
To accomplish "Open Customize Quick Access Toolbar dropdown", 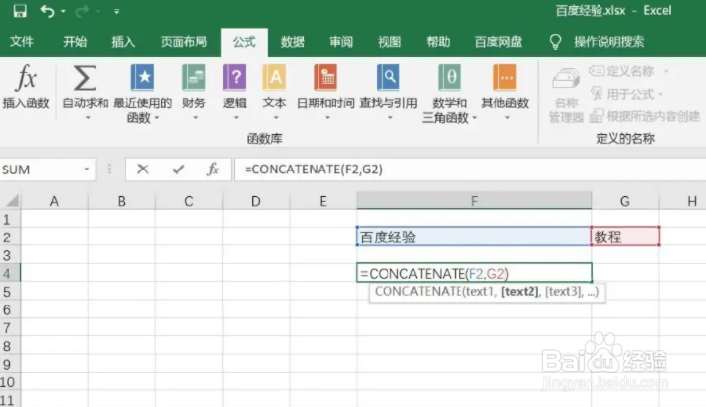I will (117, 11).
